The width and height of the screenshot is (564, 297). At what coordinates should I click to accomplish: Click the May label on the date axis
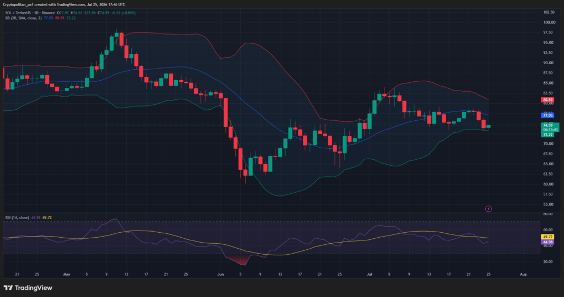[x=67, y=274]
